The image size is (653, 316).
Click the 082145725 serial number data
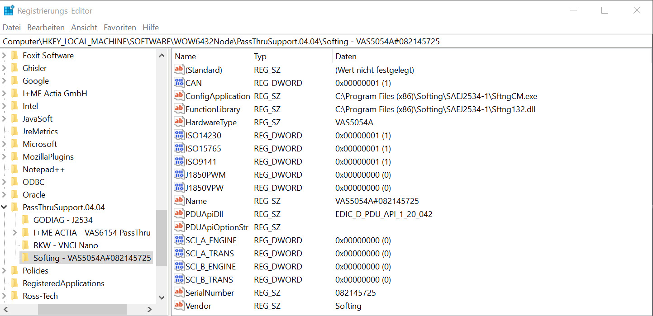[x=356, y=293]
